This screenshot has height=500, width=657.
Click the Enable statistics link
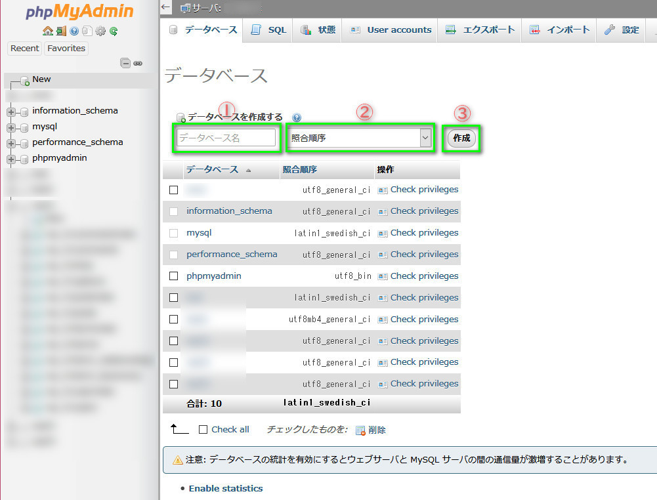point(225,488)
